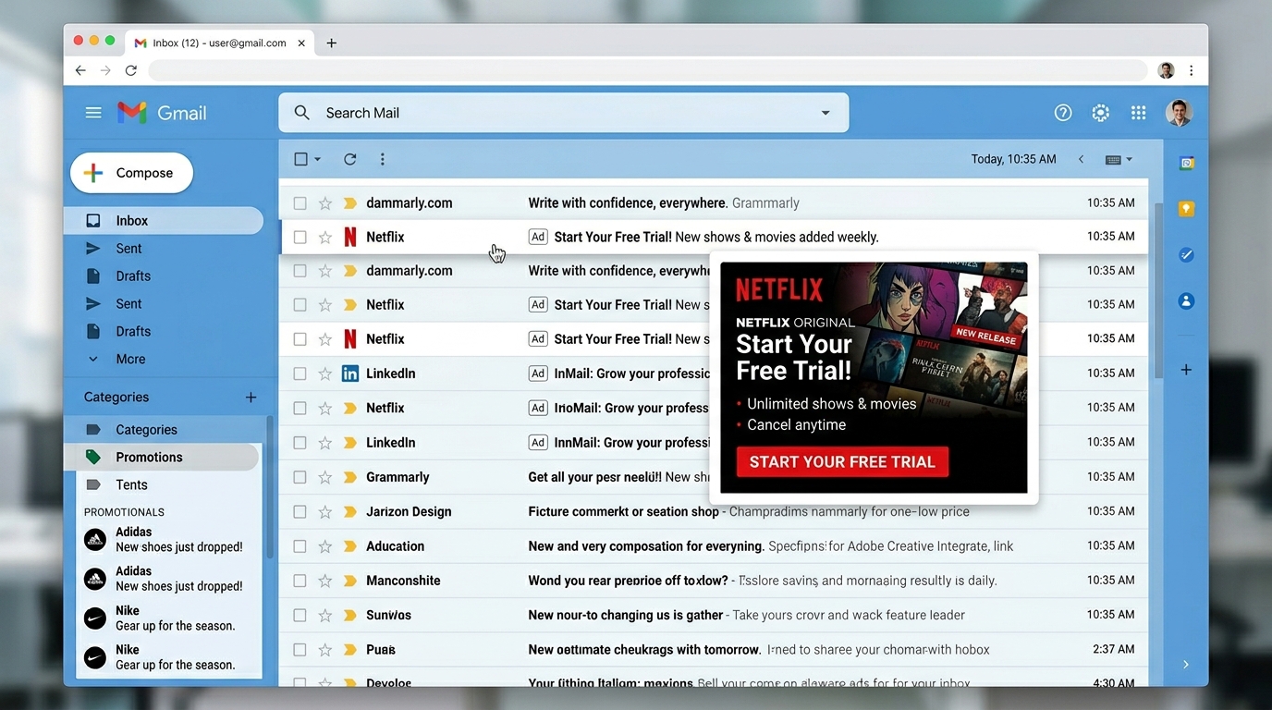The width and height of the screenshot is (1272, 710).
Task: Star the LinkedIn InMail ad email
Action: pos(324,373)
